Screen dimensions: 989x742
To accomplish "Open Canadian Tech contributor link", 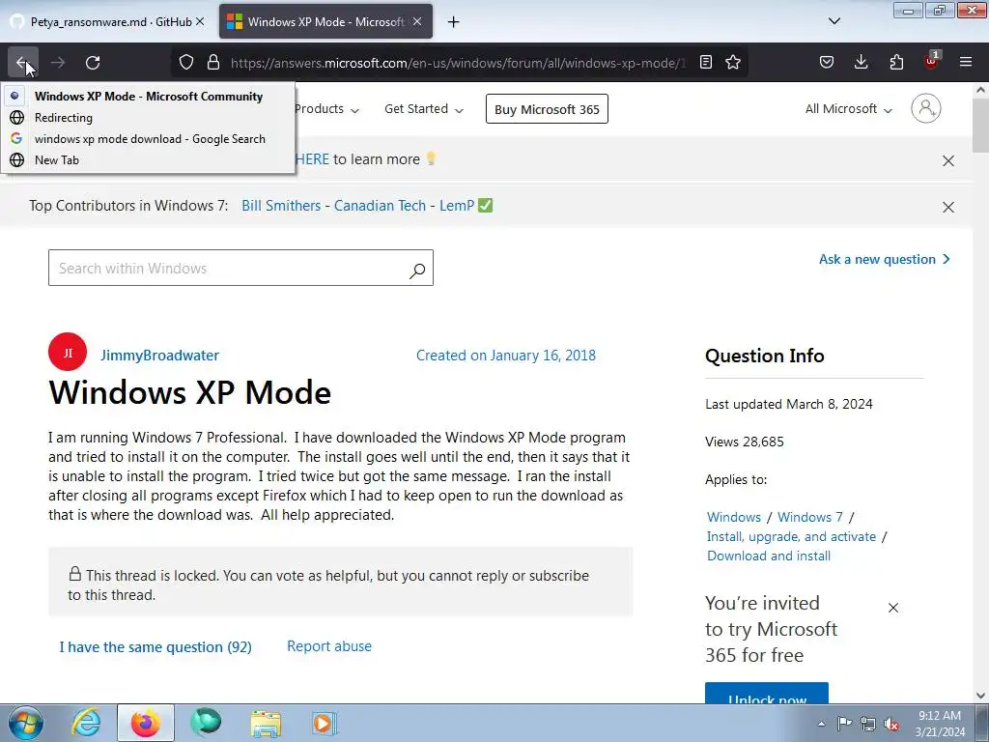I will tap(380, 206).
